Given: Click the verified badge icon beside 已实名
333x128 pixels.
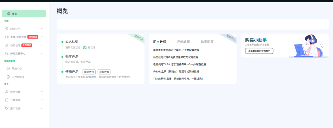Looking at the screenshot, I should click(x=85, y=48).
